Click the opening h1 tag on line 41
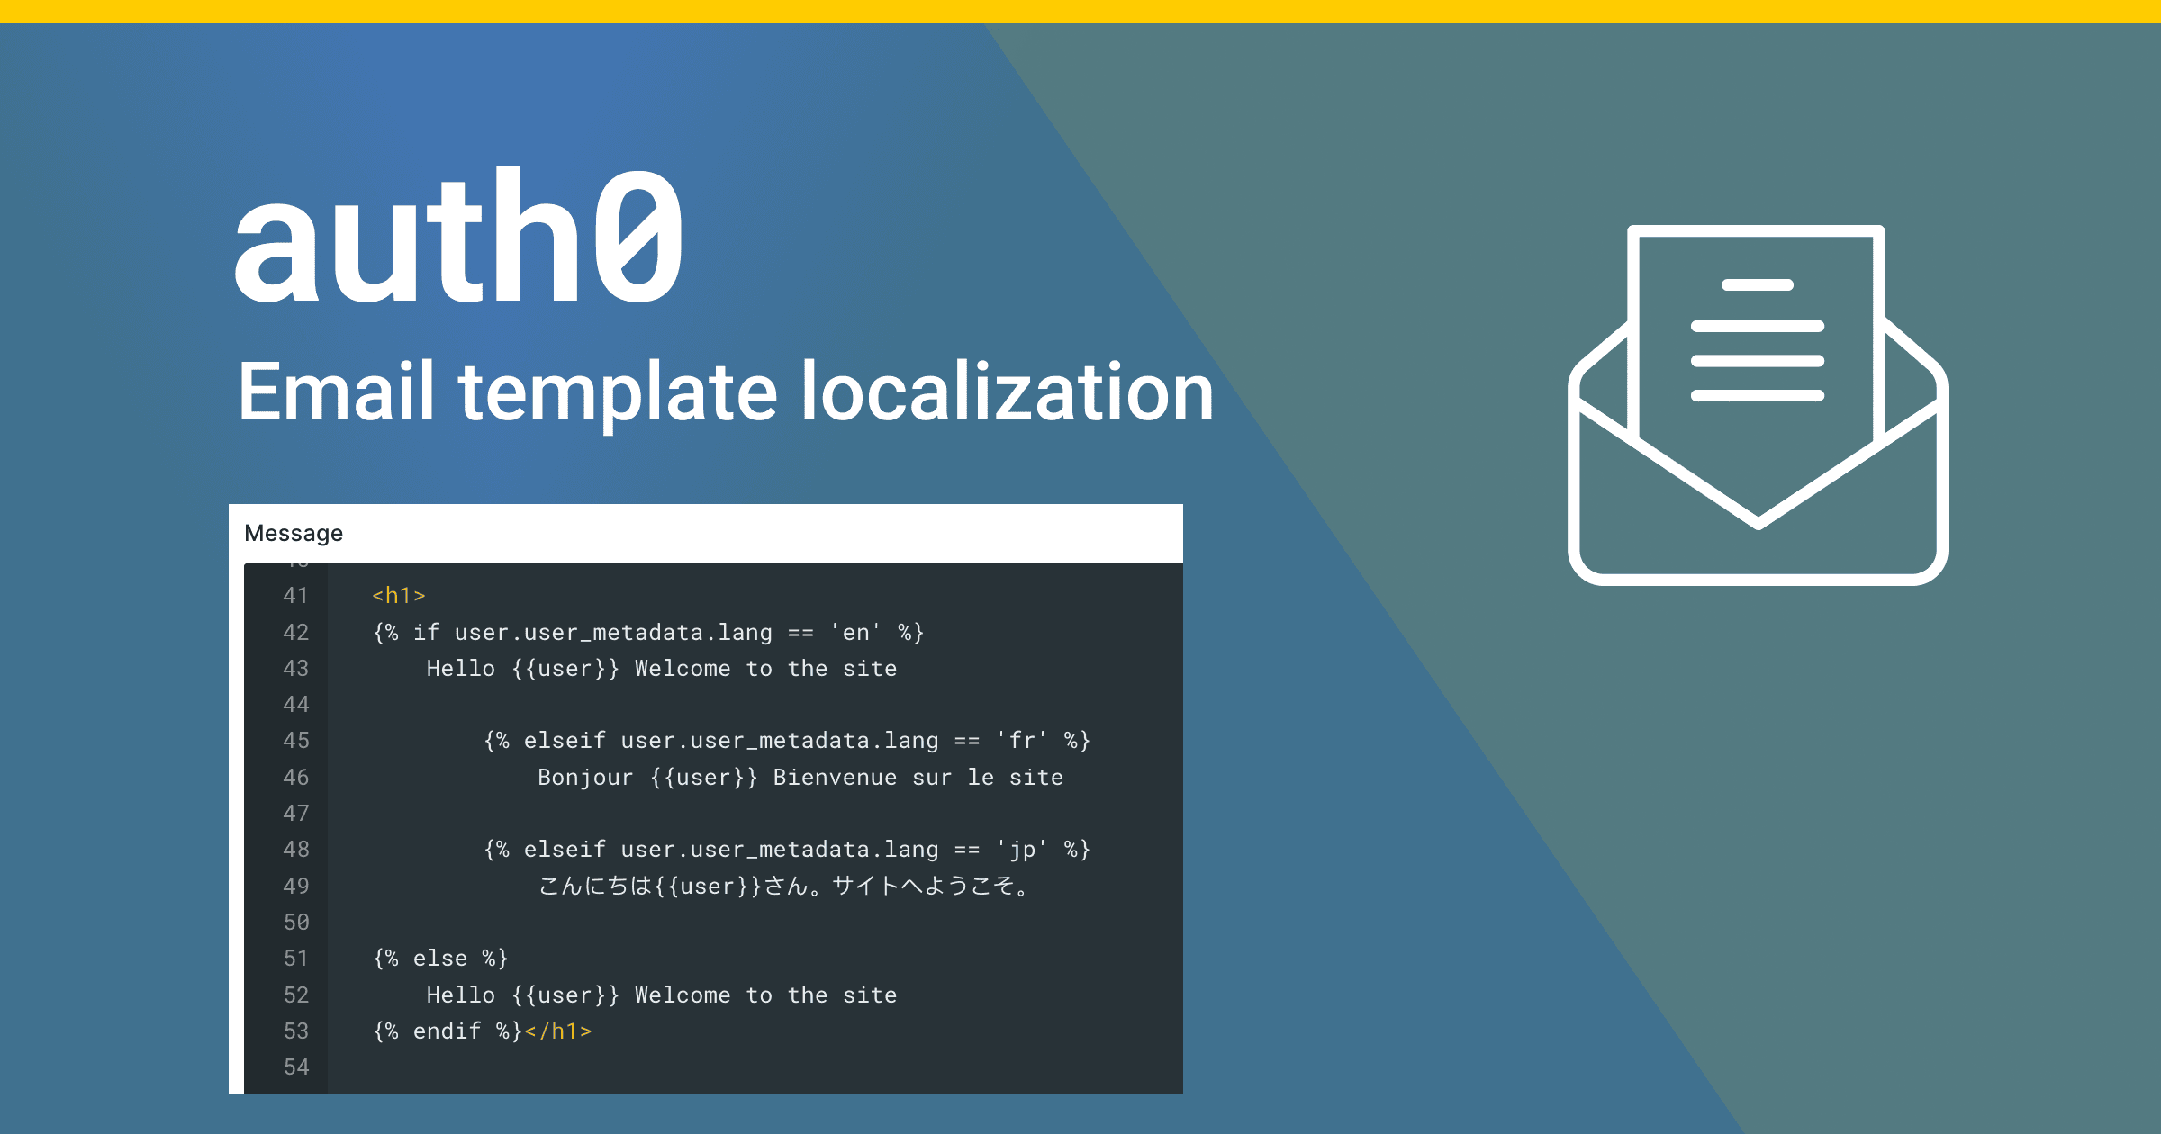This screenshot has height=1134, width=2161. pyautogui.click(x=398, y=596)
